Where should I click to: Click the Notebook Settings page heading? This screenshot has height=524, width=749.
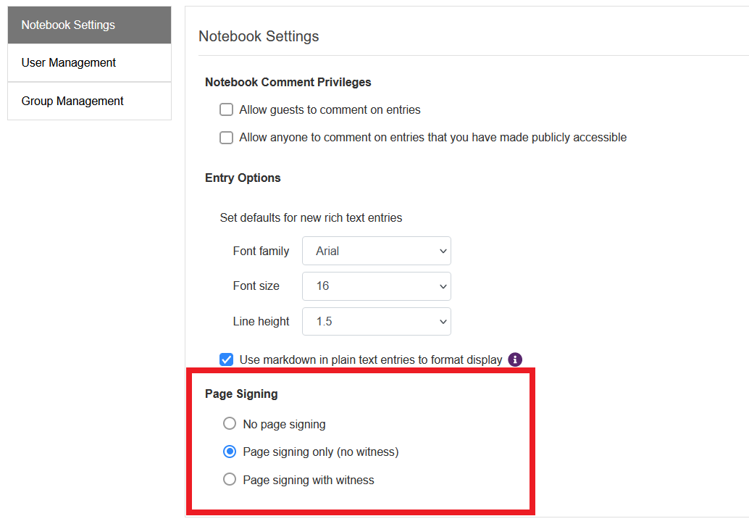259,36
